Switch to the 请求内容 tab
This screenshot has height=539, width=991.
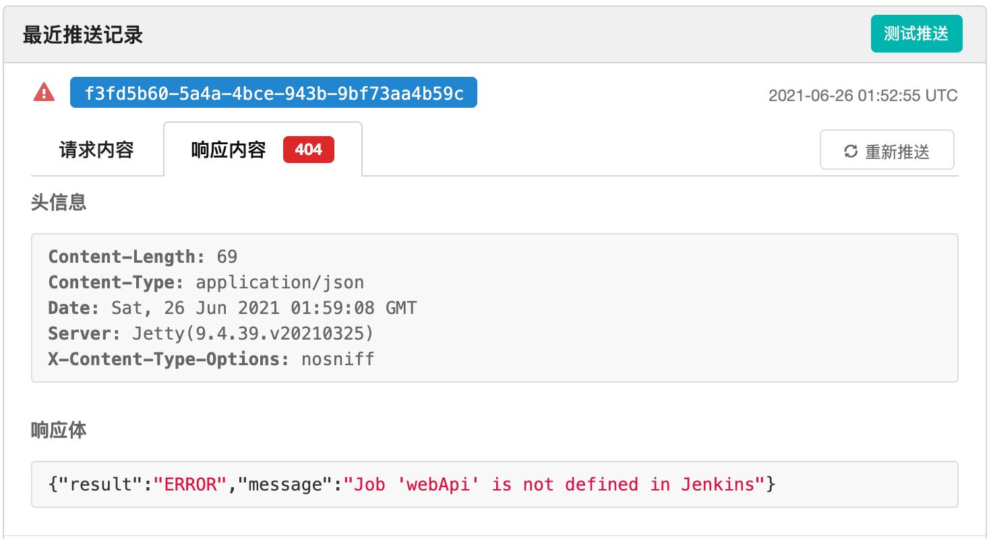point(97,150)
